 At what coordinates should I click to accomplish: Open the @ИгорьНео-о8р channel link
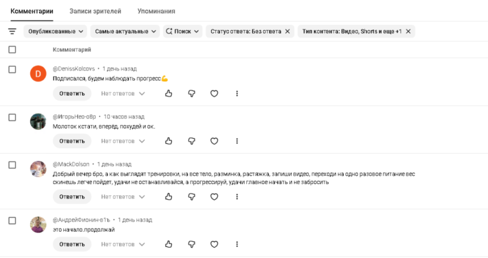tap(74, 116)
